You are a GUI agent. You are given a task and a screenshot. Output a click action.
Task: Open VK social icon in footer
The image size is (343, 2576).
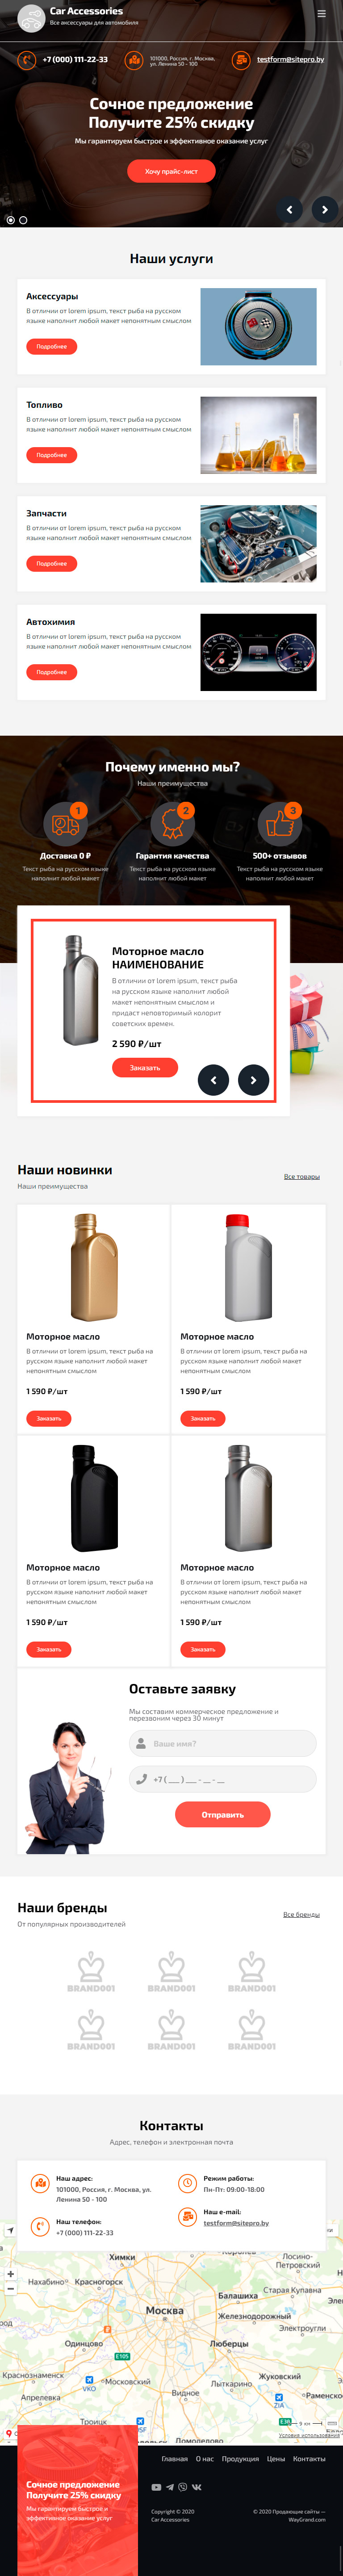(x=197, y=2486)
